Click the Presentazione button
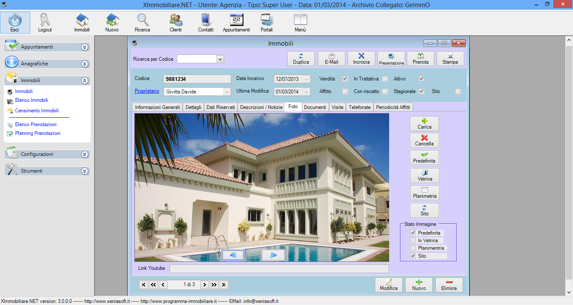 391,59
